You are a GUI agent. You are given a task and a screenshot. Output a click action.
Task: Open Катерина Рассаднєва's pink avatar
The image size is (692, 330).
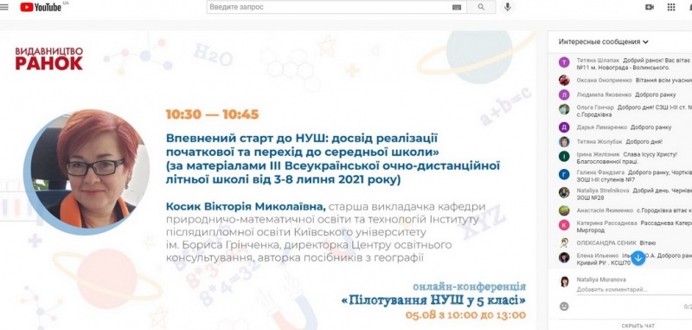pyautogui.click(x=564, y=225)
